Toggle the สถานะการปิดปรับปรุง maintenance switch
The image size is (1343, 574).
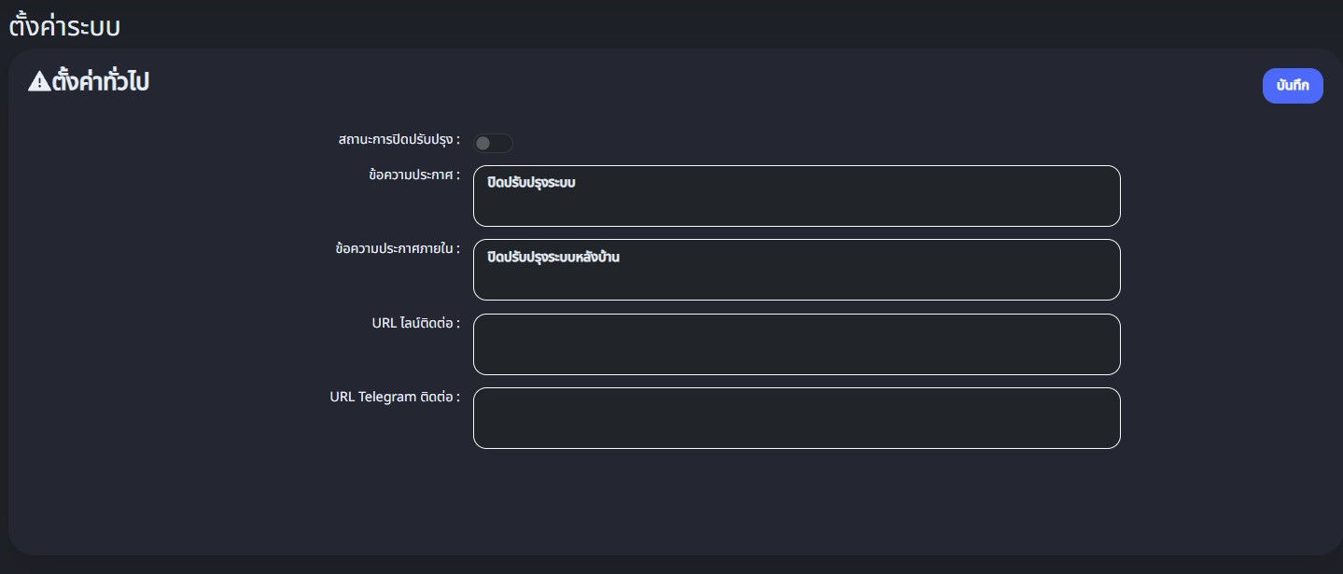pos(493,143)
